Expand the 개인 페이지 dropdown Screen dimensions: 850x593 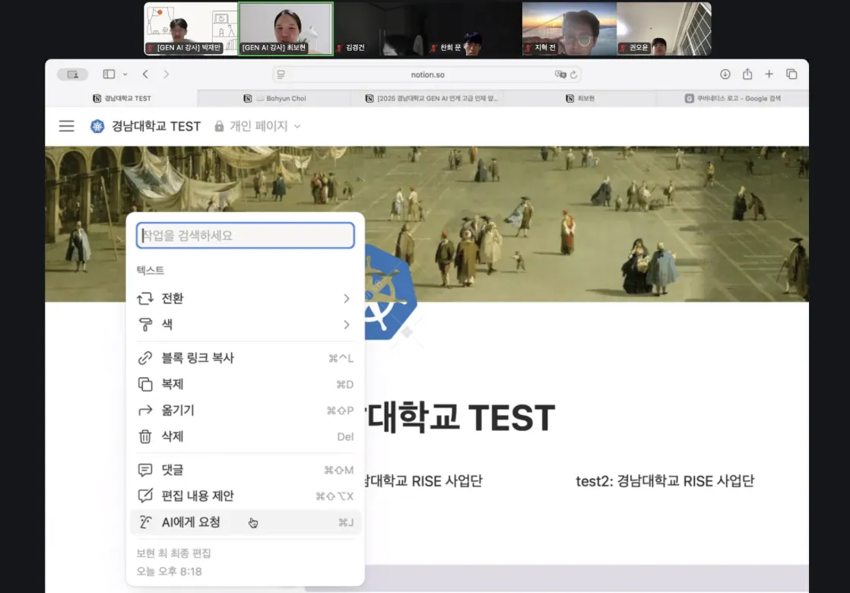point(297,126)
